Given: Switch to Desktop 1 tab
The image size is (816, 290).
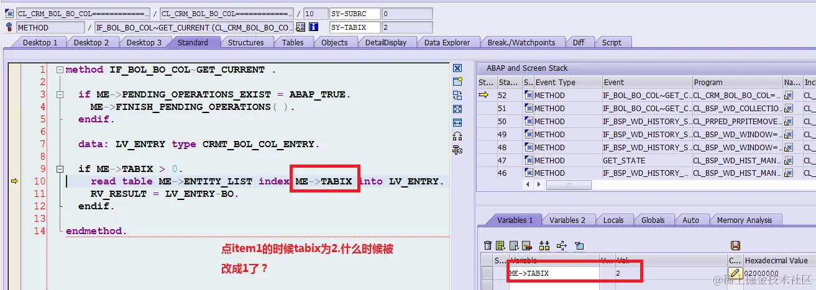Looking at the screenshot, I should (x=40, y=42).
